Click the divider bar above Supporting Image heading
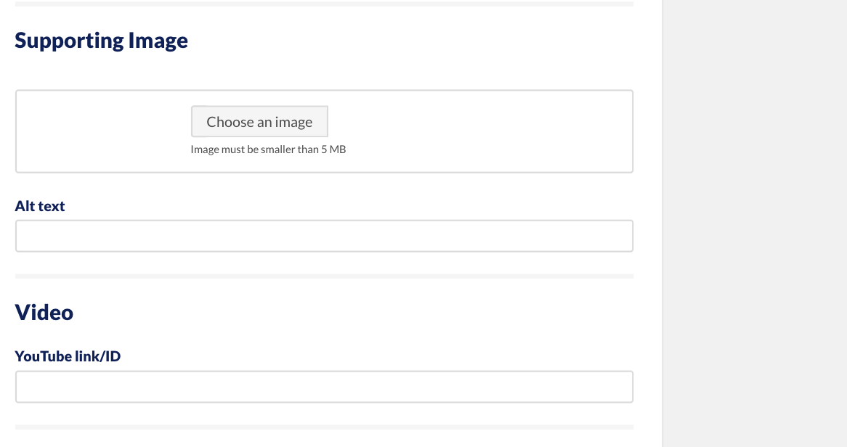Image resolution: width=847 pixels, height=447 pixels. pyautogui.click(x=324, y=4)
